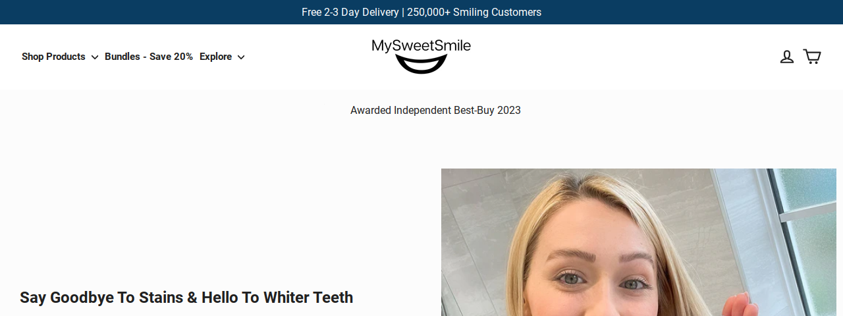Open the shopping cart icon

coord(812,57)
